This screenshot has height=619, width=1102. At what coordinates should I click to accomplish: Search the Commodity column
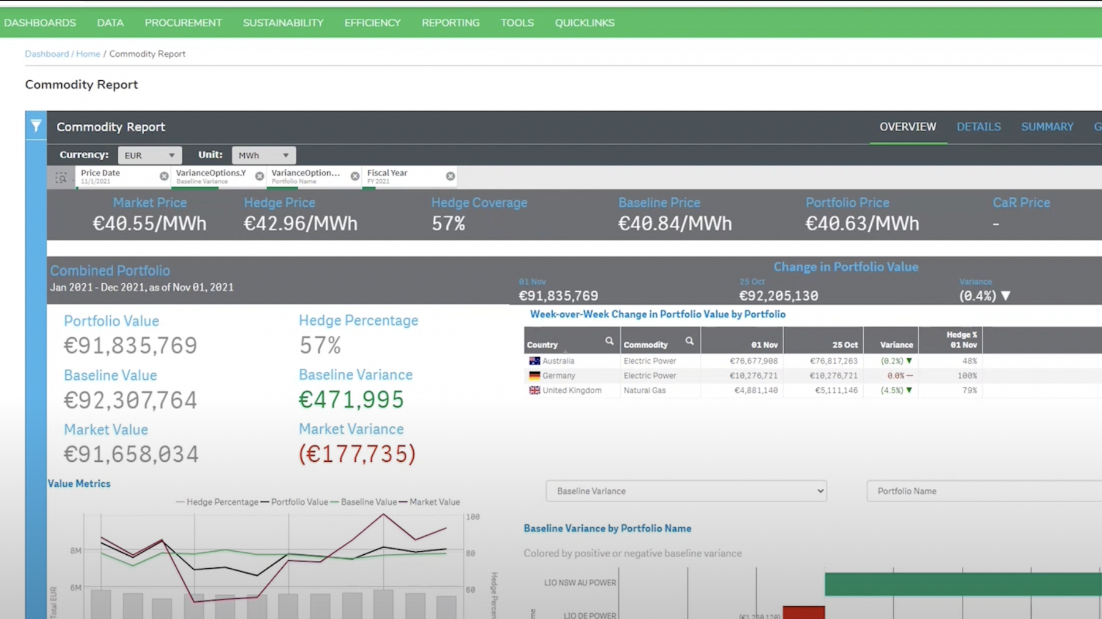pyautogui.click(x=689, y=341)
